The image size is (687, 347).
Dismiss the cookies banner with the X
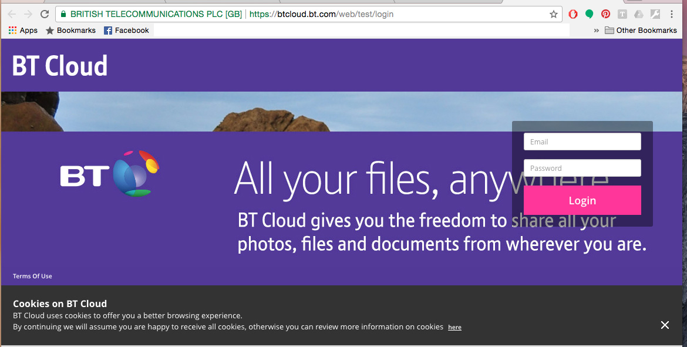tap(665, 325)
